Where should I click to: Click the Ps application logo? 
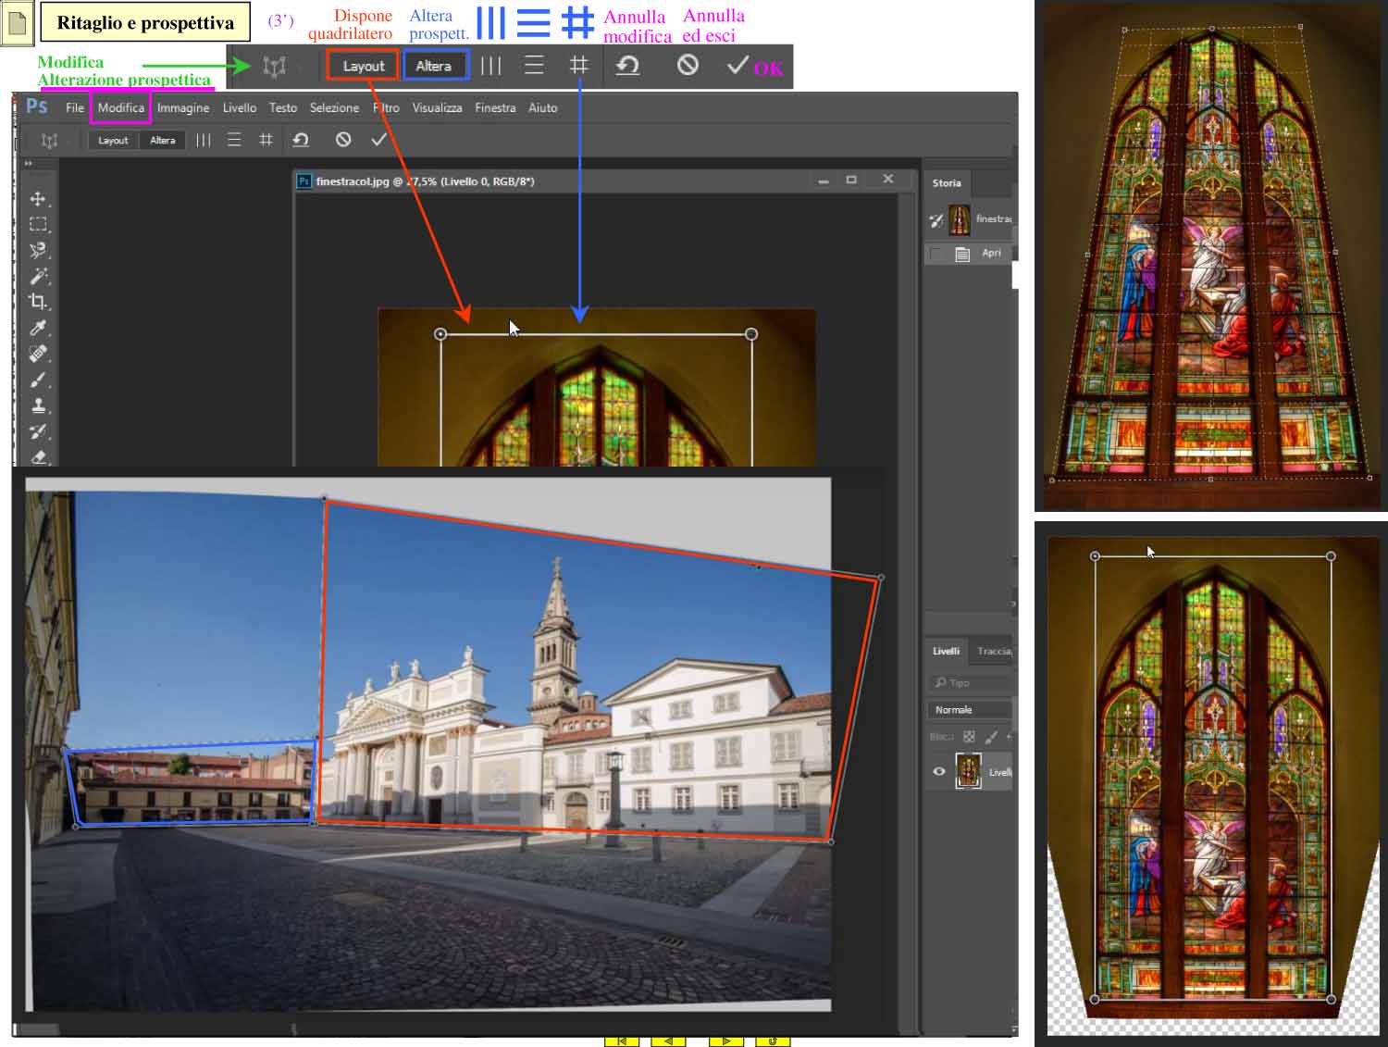[37, 106]
